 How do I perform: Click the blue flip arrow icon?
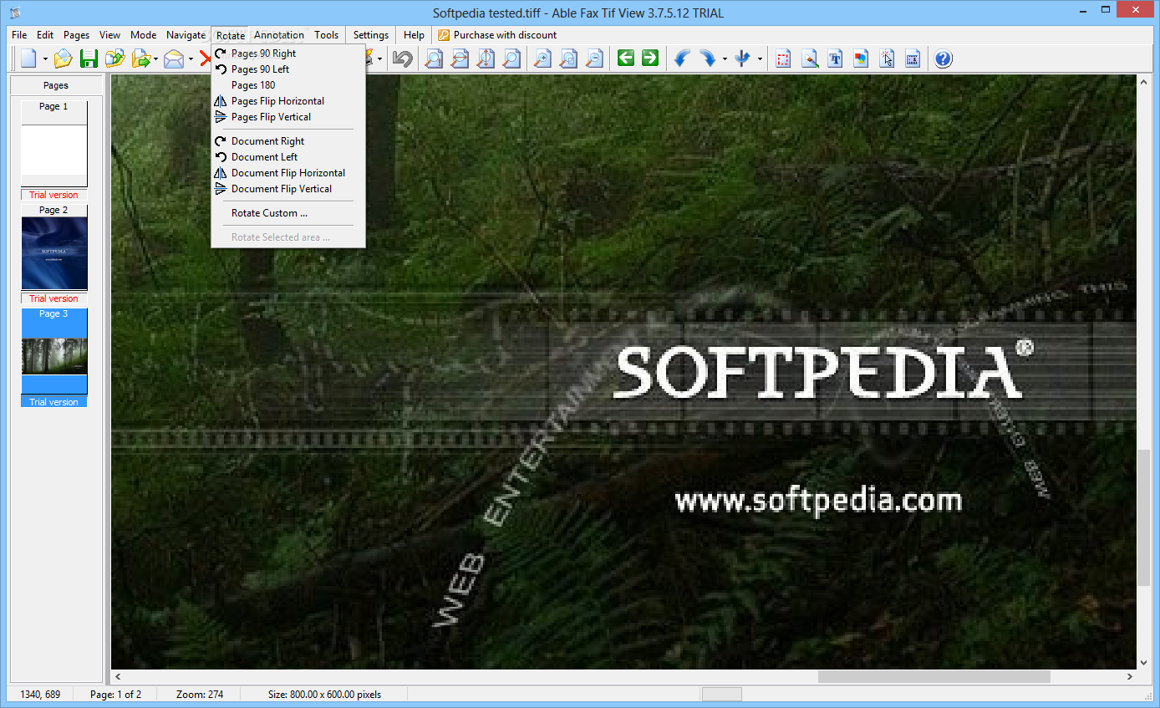coord(743,59)
